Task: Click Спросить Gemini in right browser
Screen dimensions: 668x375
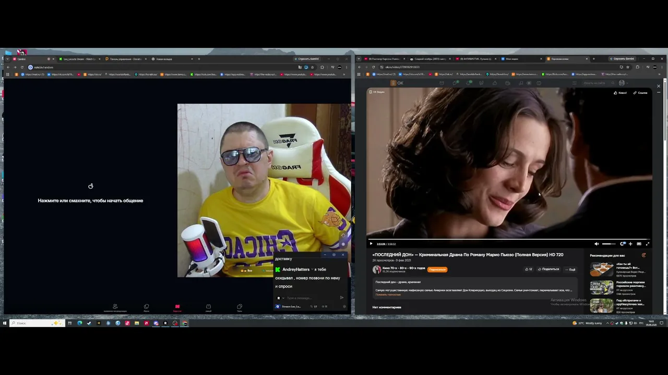Action: 622,59
